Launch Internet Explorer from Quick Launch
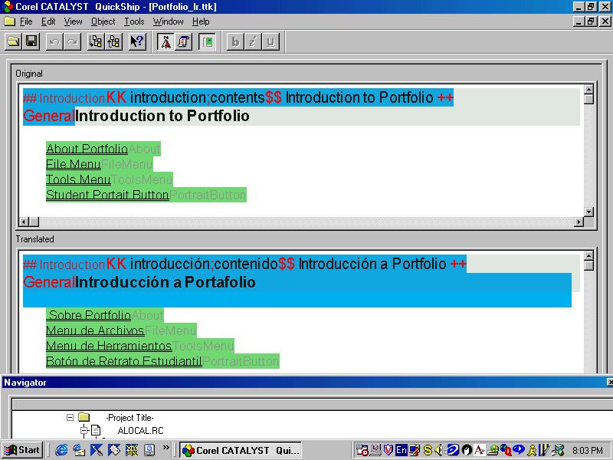The width and height of the screenshot is (613, 460). click(61, 450)
